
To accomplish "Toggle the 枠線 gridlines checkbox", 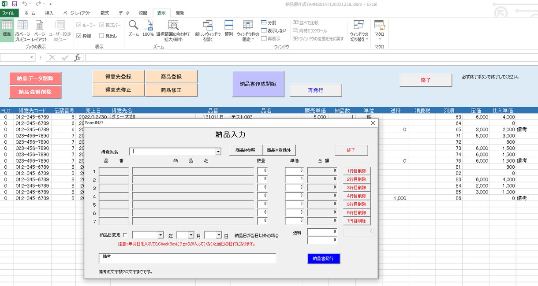I will [79, 36].
